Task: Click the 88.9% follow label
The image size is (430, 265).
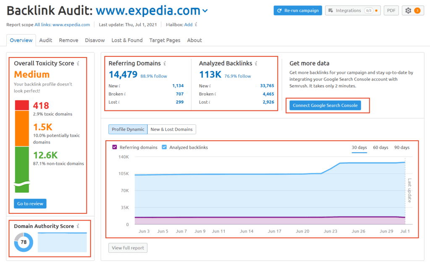Action: point(154,76)
